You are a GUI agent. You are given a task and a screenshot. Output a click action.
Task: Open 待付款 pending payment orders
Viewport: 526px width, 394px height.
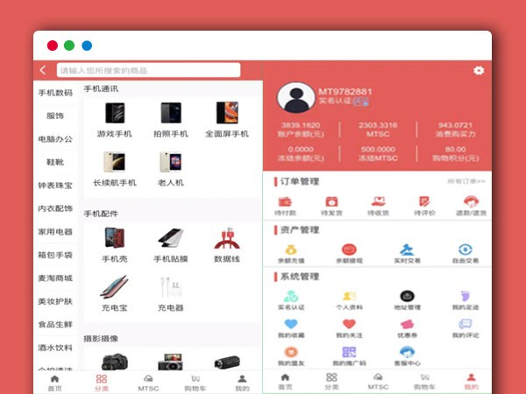(x=282, y=203)
